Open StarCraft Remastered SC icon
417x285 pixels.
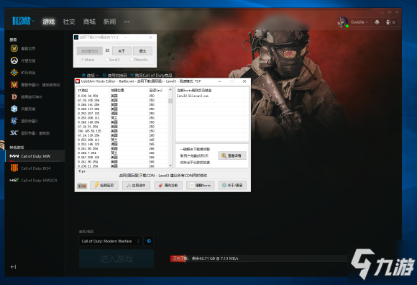pyautogui.click(x=14, y=133)
